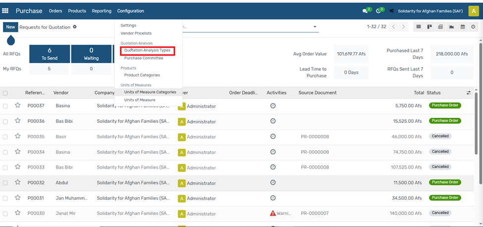Star the P00036 order as favorite
Screen dimensions: 483x227
point(17,121)
